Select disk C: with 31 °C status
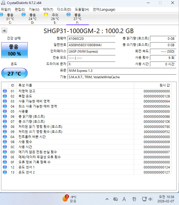The image size is (179, 205). point(10,19)
